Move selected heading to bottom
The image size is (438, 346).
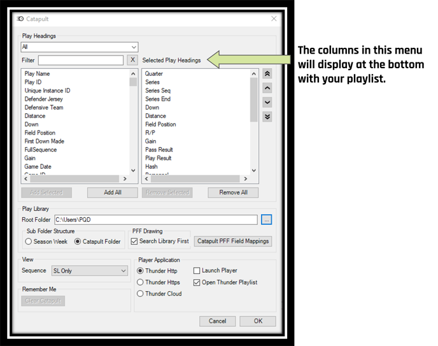(x=267, y=117)
